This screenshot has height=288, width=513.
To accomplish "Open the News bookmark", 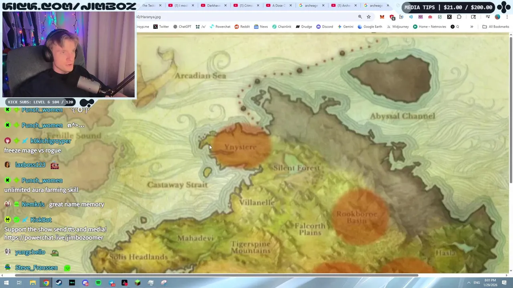I will pyautogui.click(x=261, y=27).
